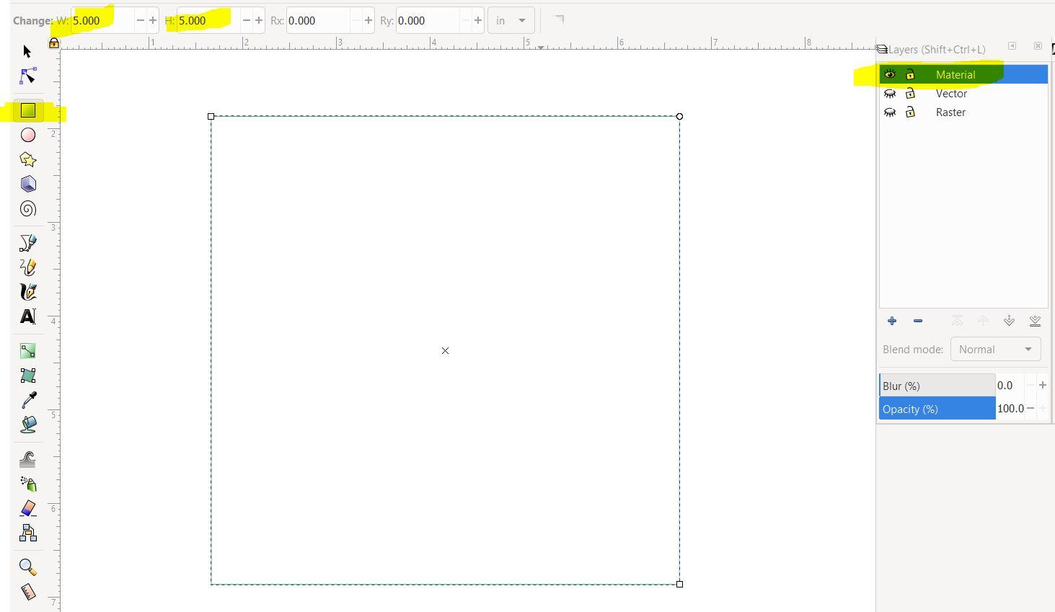Viewport: 1055px width, 612px height.
Task: Raise layer to top
Action: [957, 321]
